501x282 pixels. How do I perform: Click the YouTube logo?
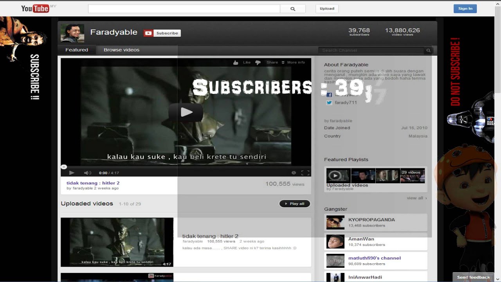coord(35,8)
